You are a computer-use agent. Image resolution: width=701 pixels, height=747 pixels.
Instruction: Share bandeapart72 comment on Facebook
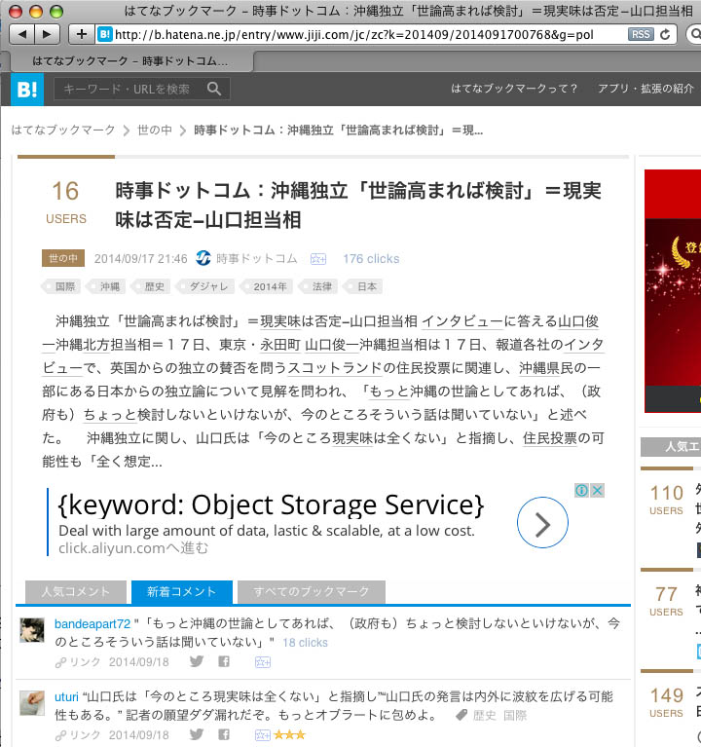(x=224, y=661)
